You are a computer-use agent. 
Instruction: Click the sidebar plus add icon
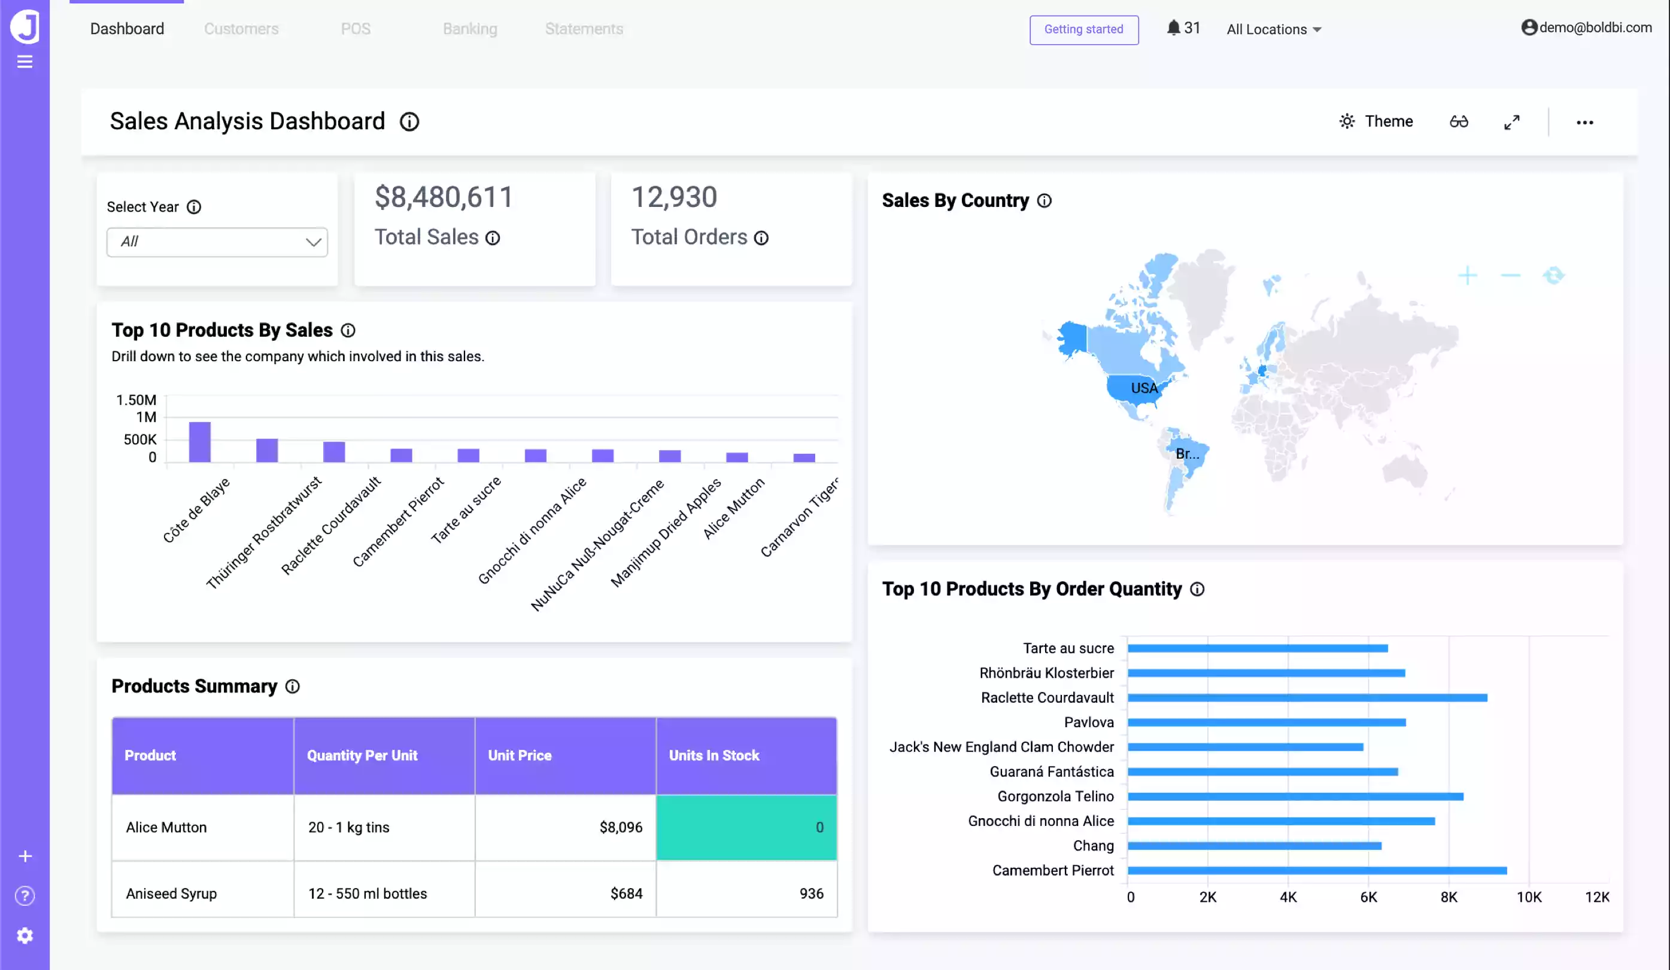pos(25,856)
